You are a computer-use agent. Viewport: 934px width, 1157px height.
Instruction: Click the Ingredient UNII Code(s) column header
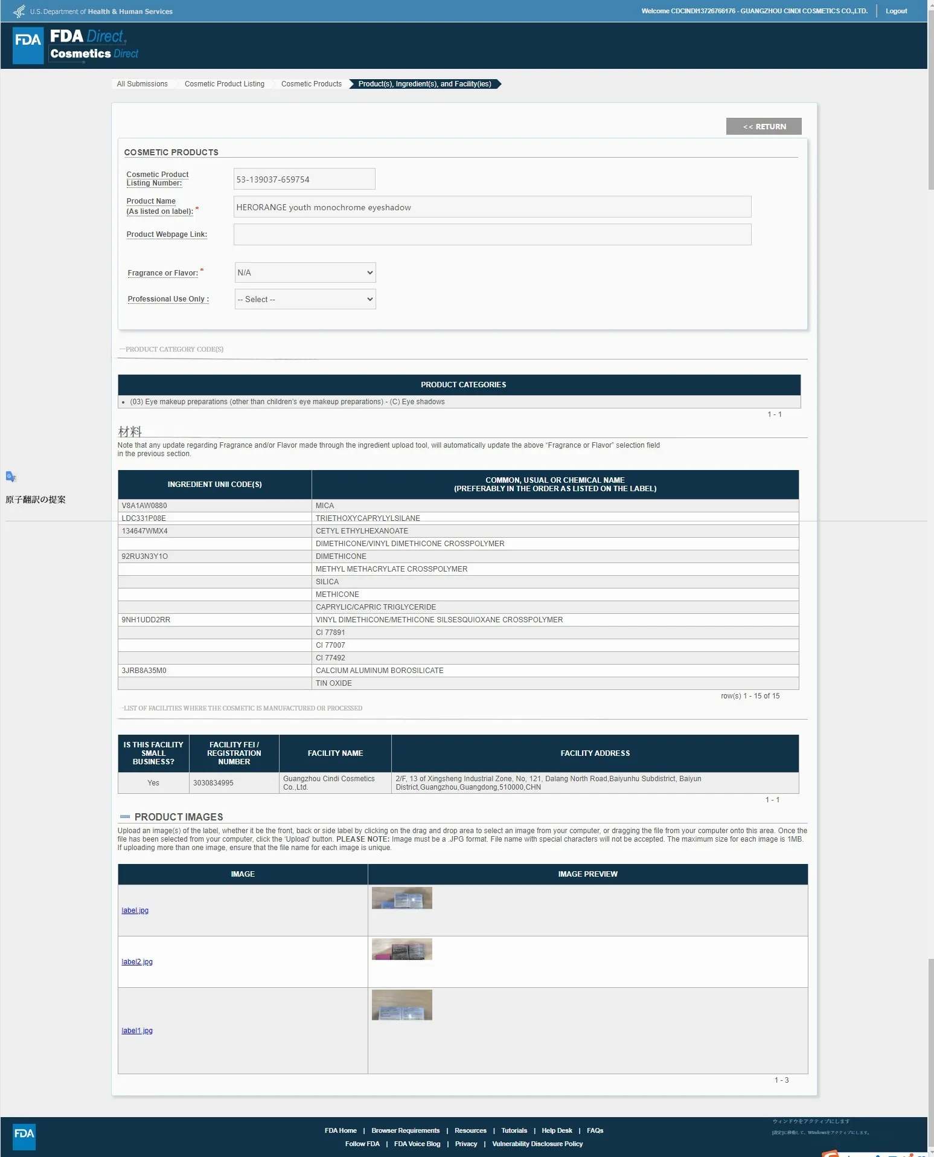click(214, 485)
